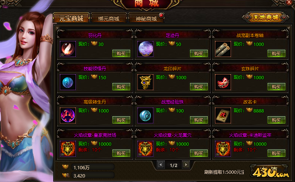This screenshot has width=295, height=182.
Task: Click the 龙印碎片 golden dragon icon
Action: (x=145, y=82)
